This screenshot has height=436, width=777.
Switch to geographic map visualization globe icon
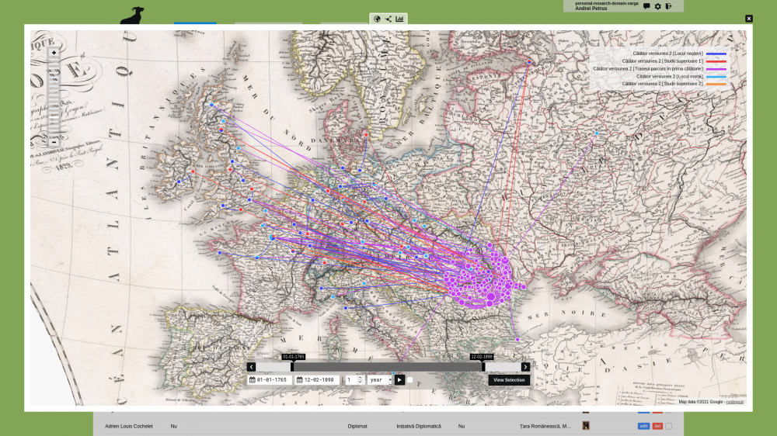pos(377,19)
